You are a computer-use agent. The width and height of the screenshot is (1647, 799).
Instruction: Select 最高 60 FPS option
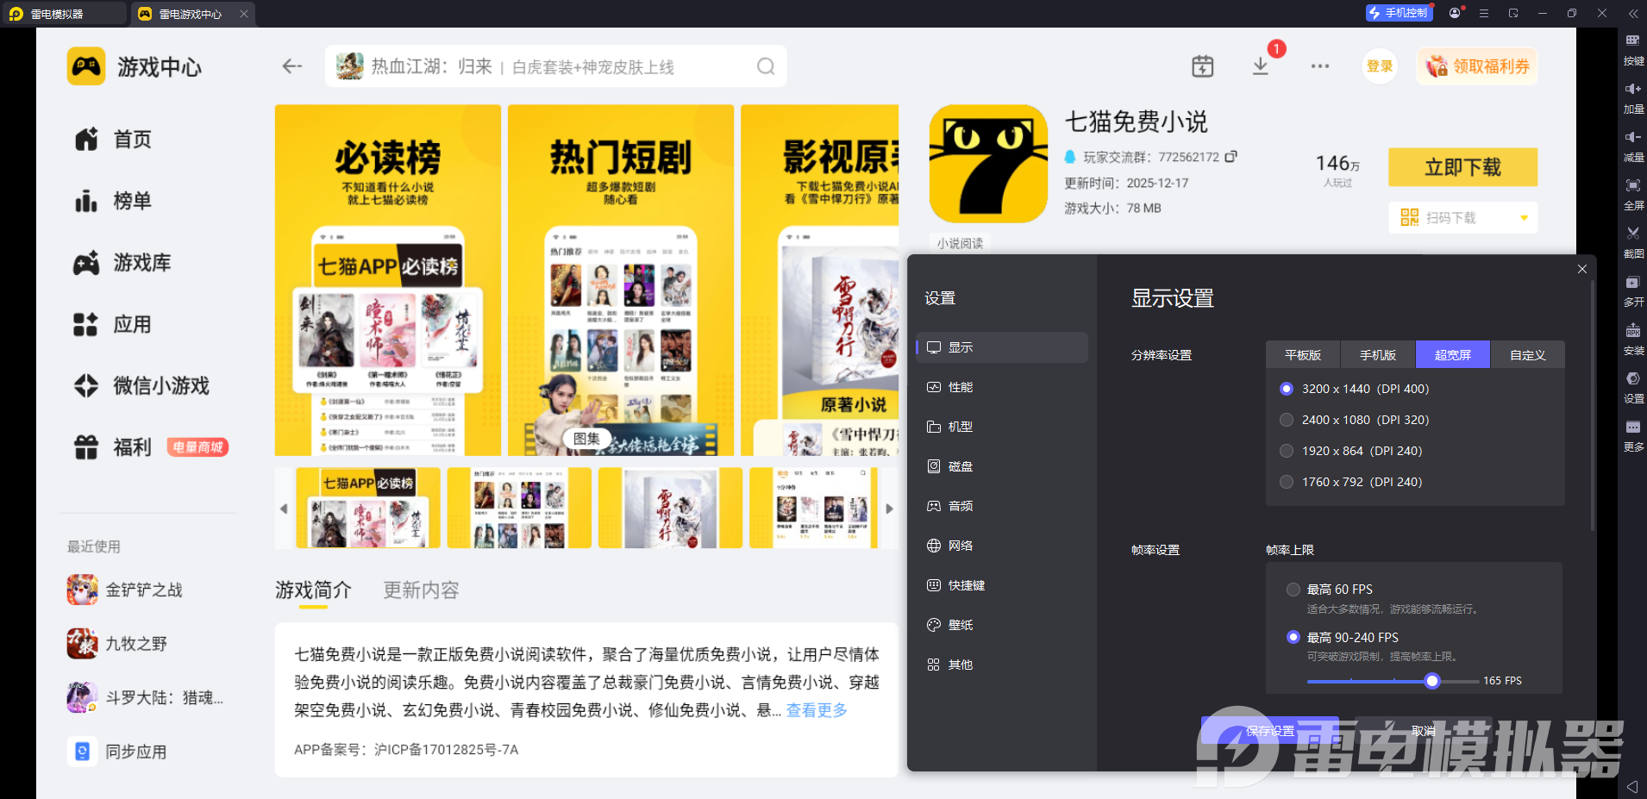point(1293,590)
